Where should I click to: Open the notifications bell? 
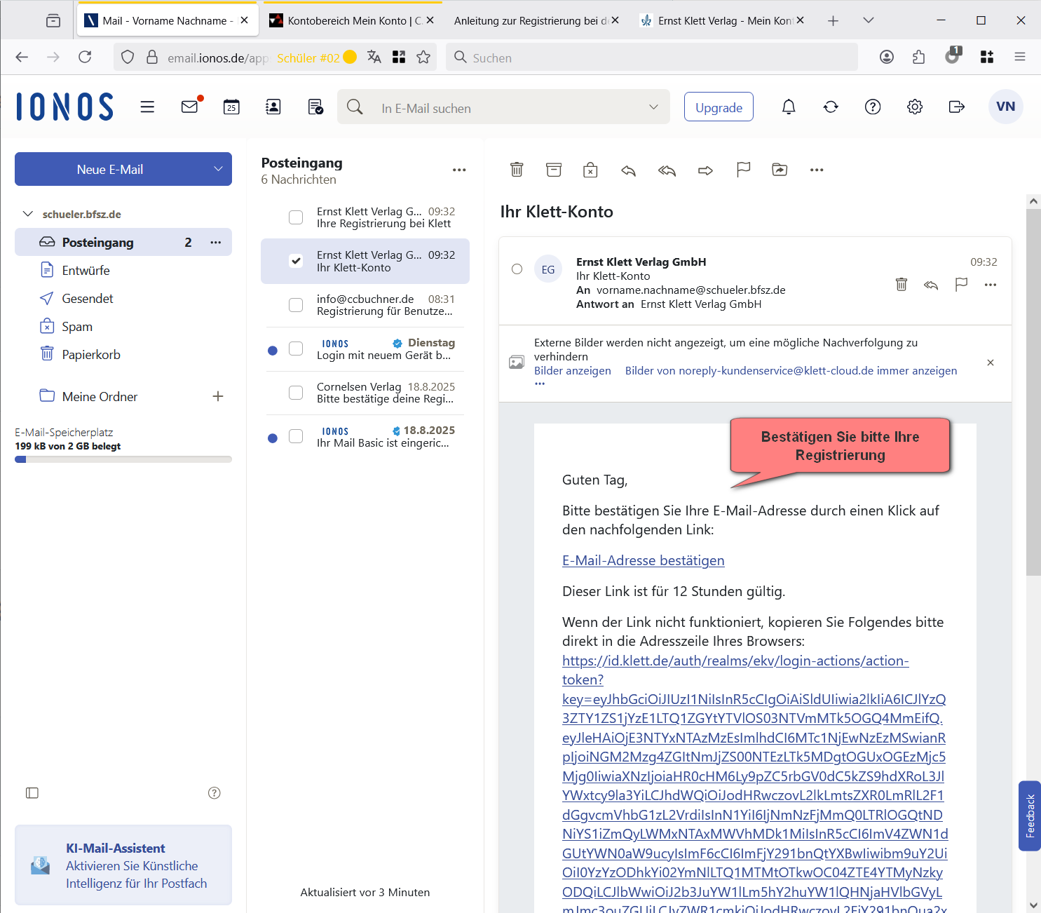[x=789, y=107]
